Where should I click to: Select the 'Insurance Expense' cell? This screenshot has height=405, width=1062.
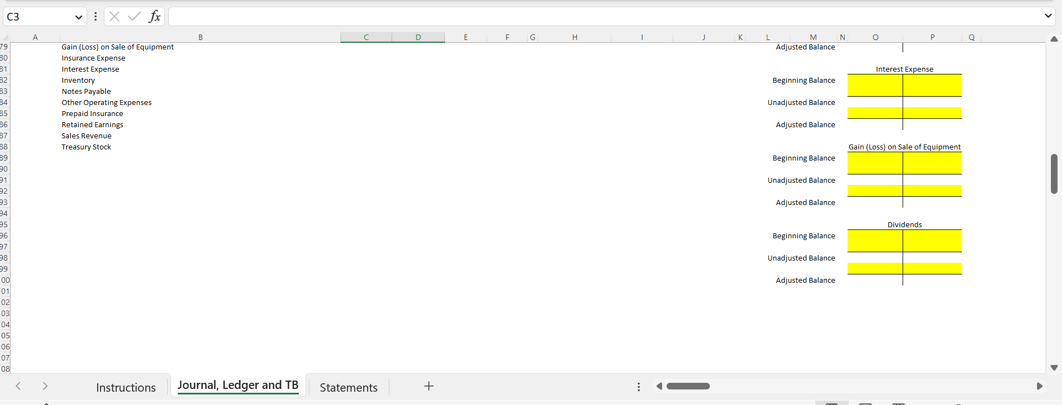coord(93,58)
